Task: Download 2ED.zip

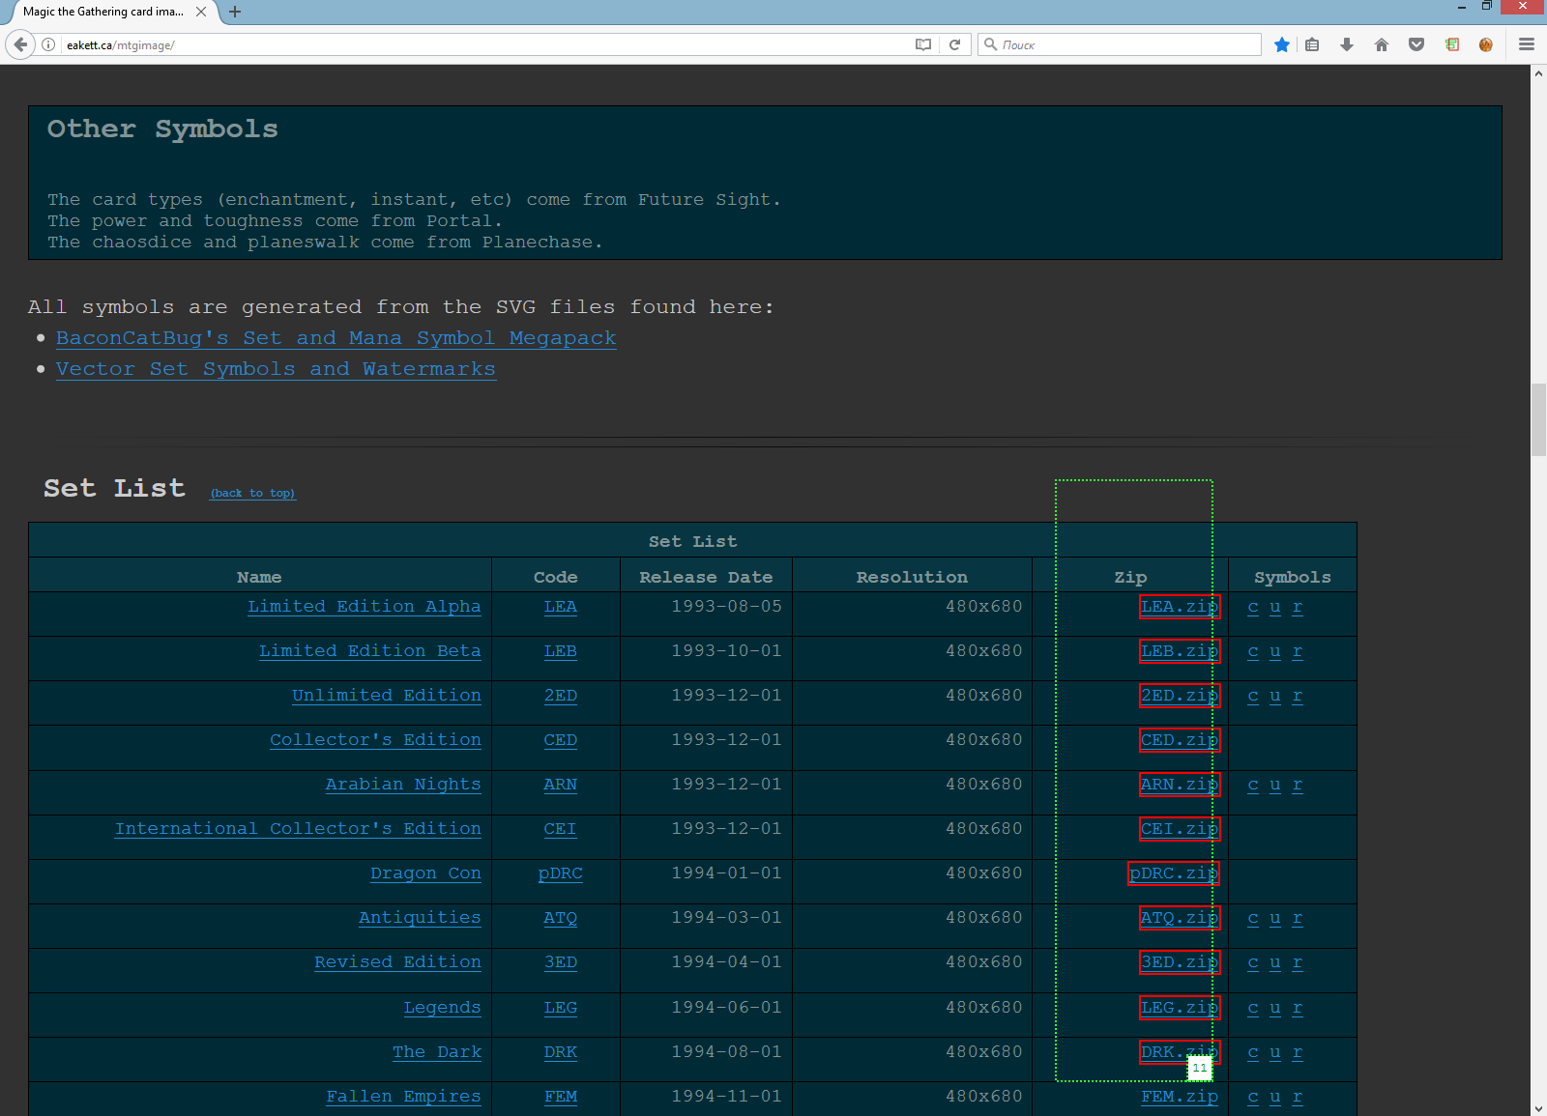Action: pyautogui.click(x=1180, y=696)
